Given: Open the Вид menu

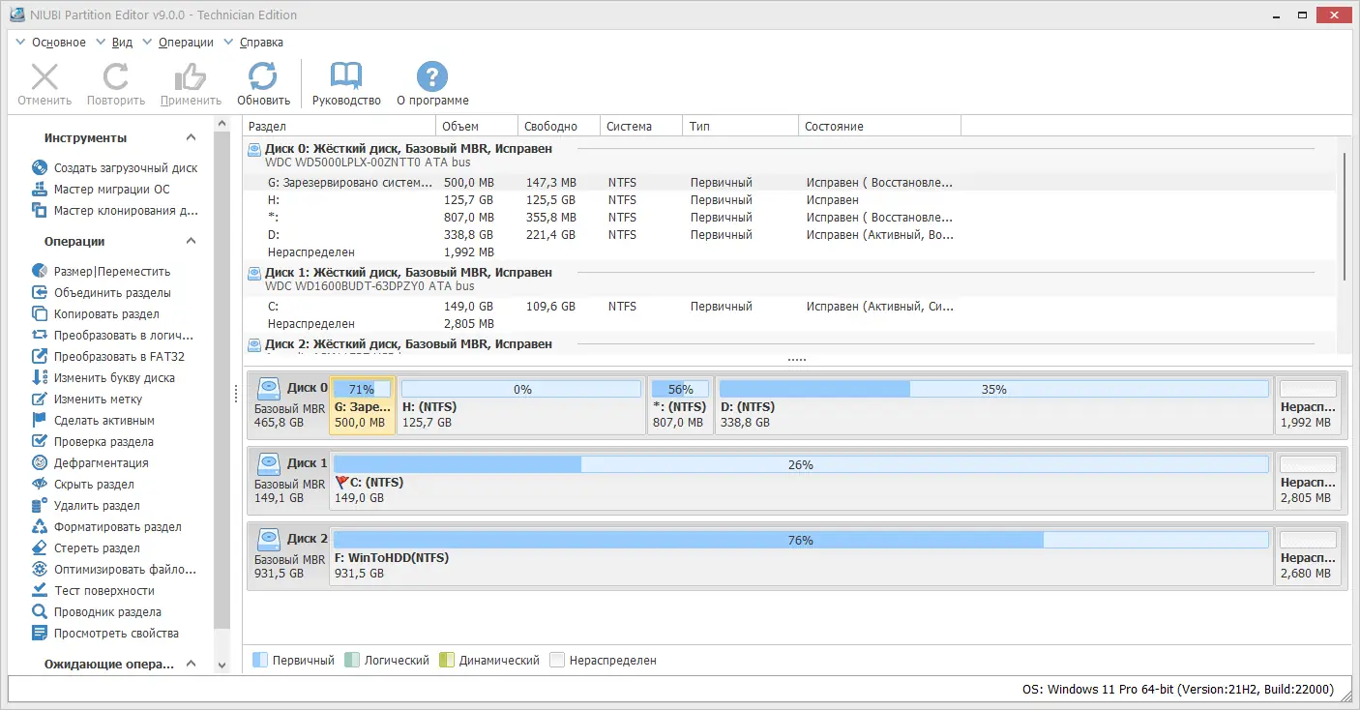Looking at the screenshot, I should pos(122,42).
